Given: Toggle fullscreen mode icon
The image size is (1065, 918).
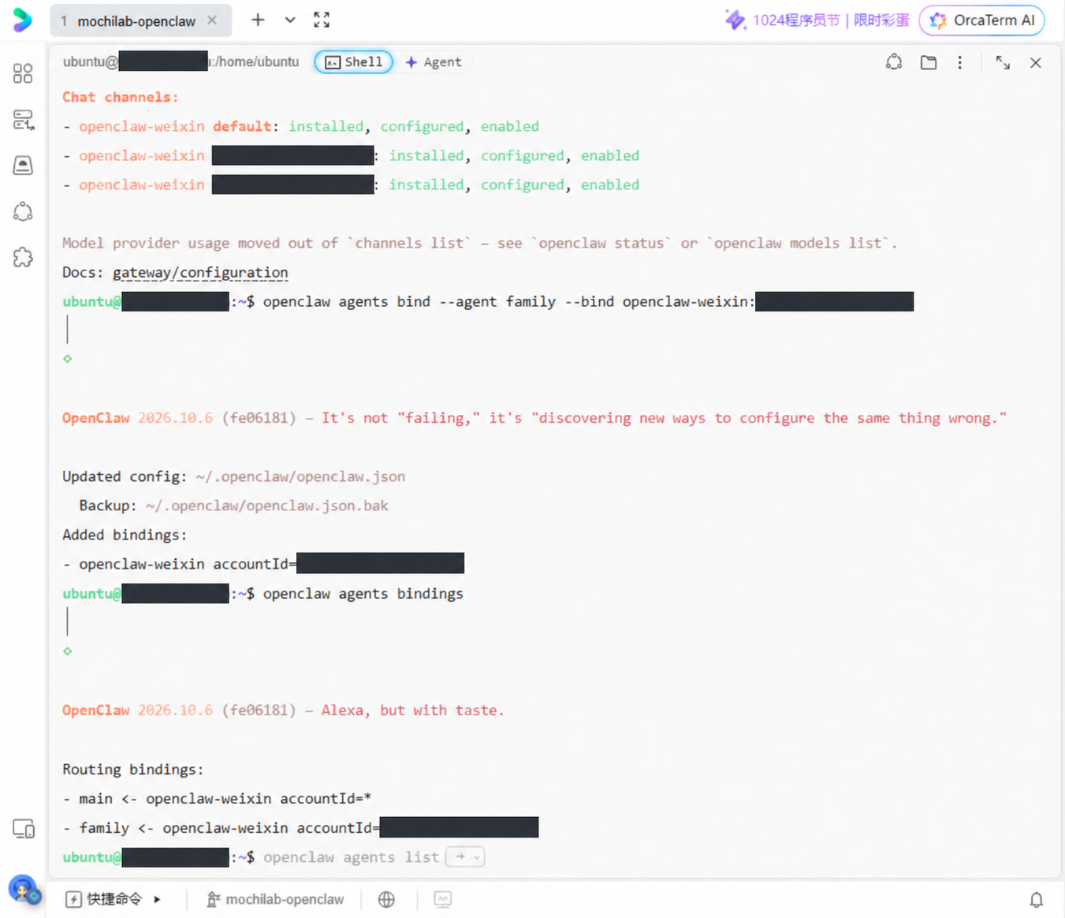Looking at the screenshot, I should [322, 20].
